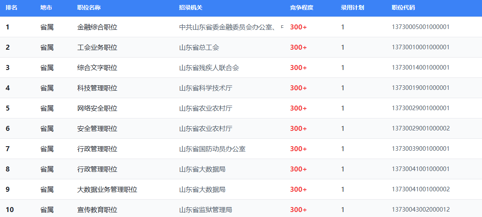Select the 综合文字职位 position name
This screenshot has width=482, height=217.
coord(97,68)
